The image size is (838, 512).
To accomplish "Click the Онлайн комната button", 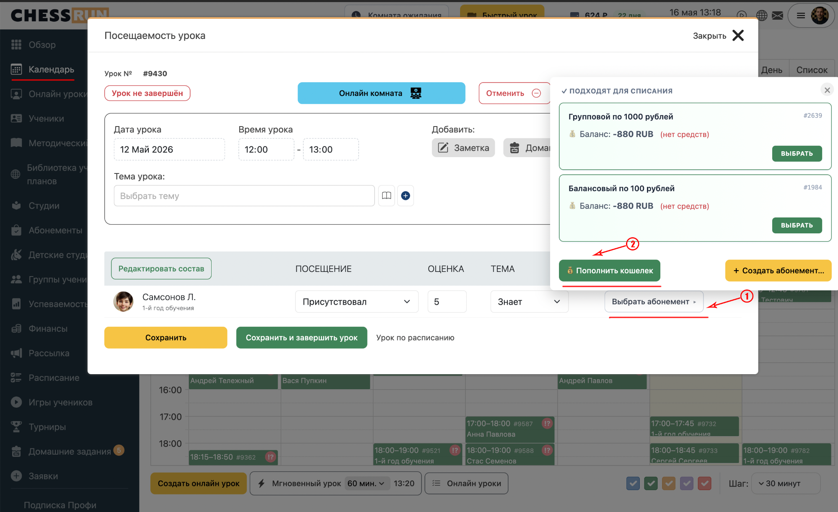I will tap(381, 93).
